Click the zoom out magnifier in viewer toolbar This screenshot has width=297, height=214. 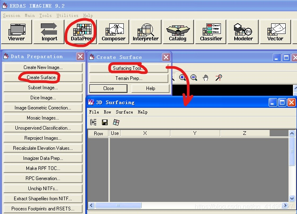[x=193, y=78]
